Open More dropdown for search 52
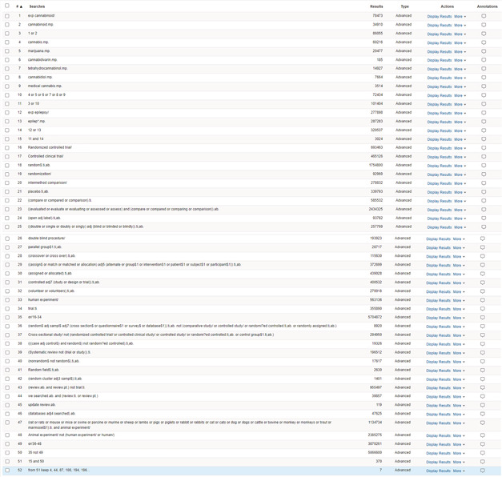 click(x=459, y=471)
